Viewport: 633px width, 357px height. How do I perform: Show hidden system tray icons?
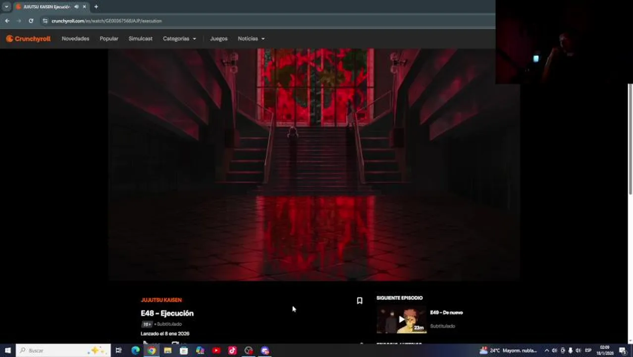(x=547, y=351)
